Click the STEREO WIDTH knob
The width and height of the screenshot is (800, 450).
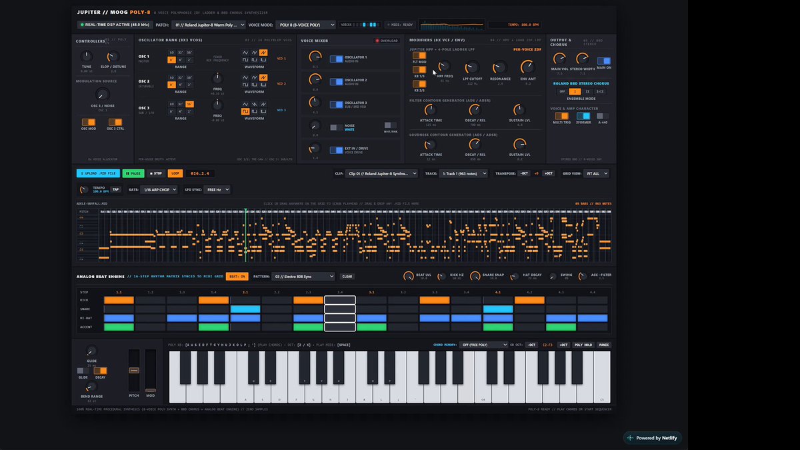pyautogui.click(x=582, y=59)
